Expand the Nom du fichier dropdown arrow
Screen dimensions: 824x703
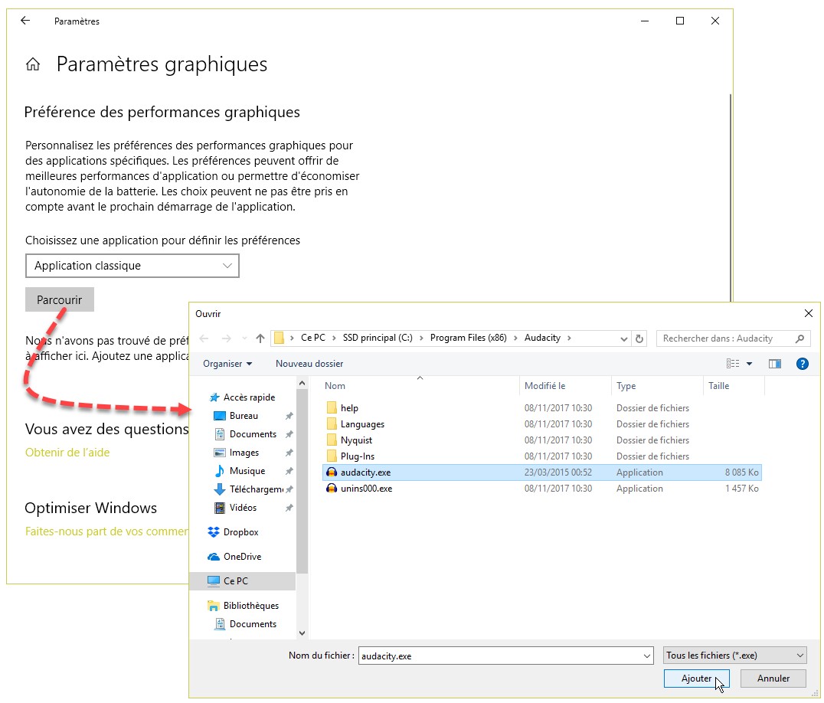(x=647, y=656)
